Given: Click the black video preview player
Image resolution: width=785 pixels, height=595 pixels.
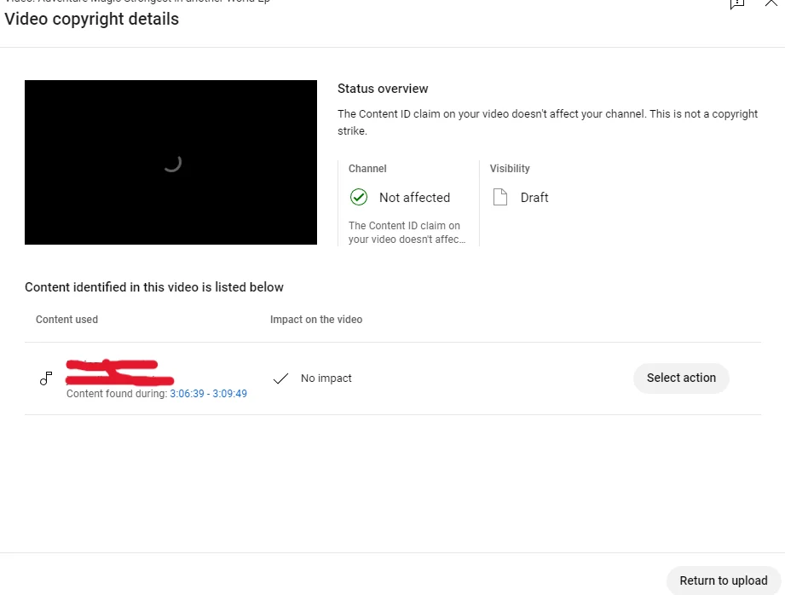Looking at the screenshot, I should (170, 162).
